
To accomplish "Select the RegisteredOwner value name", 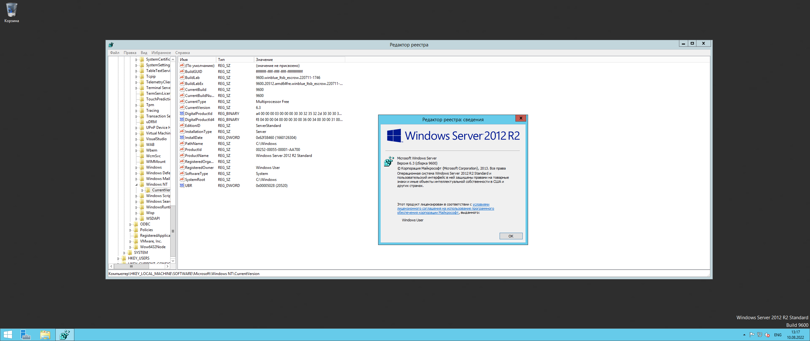I will (x=199, y=168).
